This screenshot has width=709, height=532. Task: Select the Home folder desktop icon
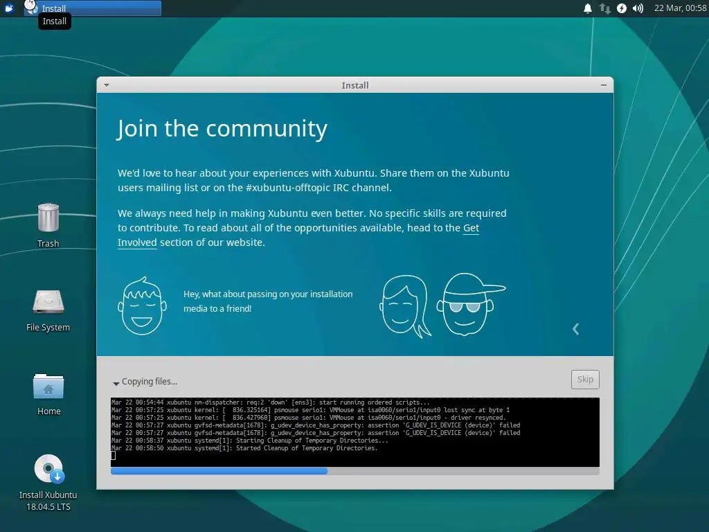tap(48, 394)
